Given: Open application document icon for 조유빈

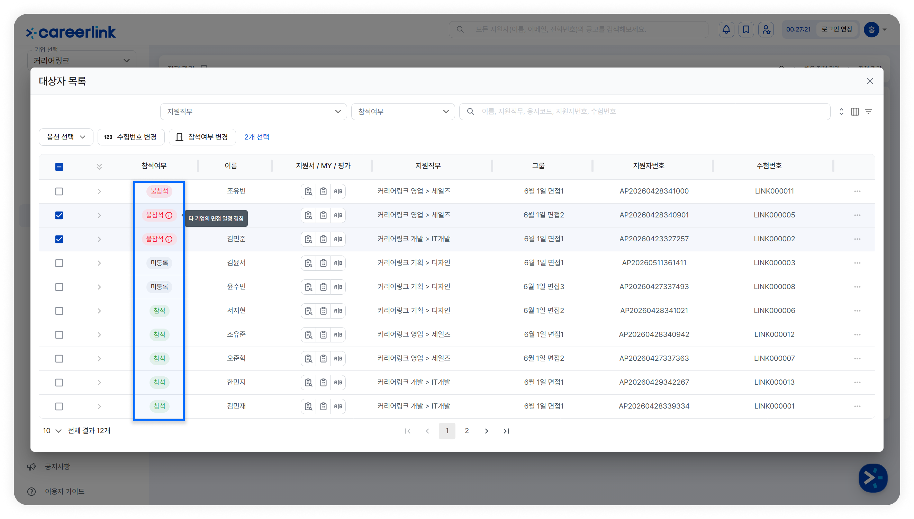Looking at the screenshot, I should [308, 191].
